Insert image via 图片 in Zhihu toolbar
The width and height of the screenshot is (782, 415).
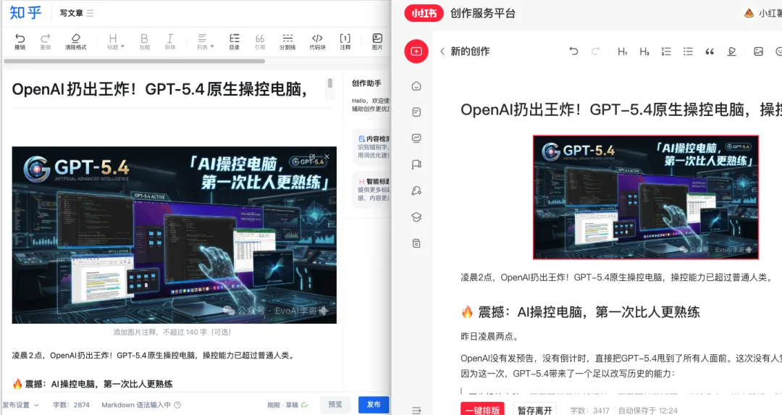click(x=377, y=42)
